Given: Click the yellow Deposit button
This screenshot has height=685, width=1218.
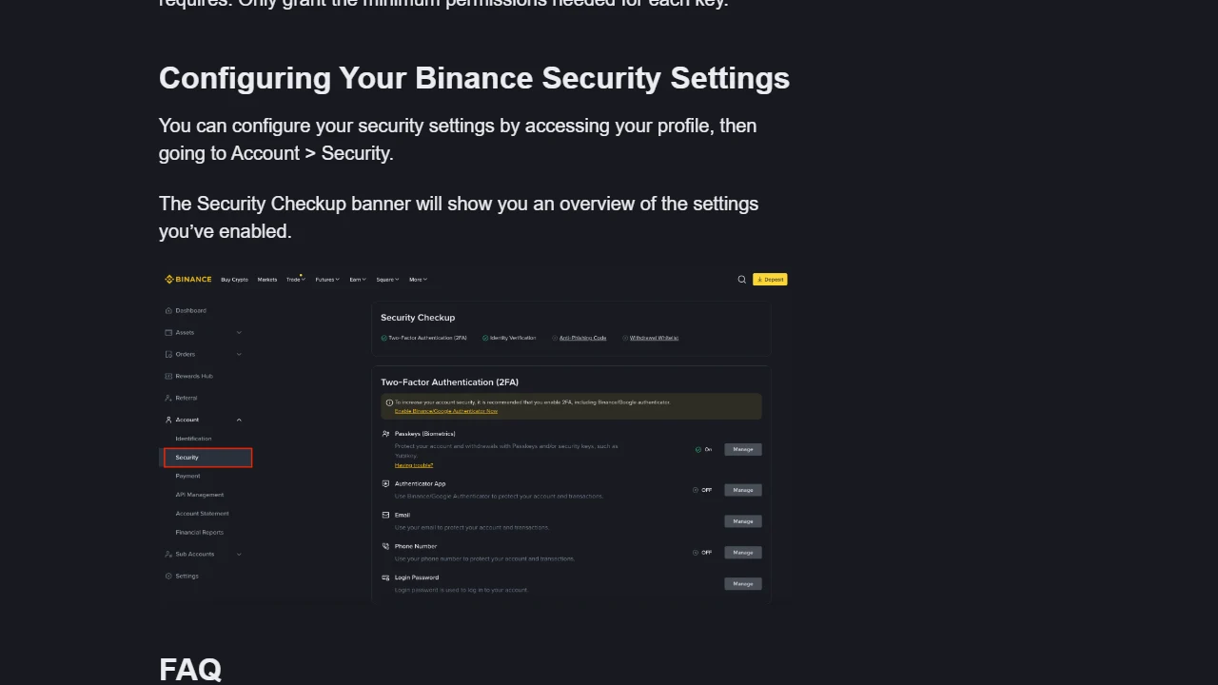Looking at the screenshot, I should 770,280.
